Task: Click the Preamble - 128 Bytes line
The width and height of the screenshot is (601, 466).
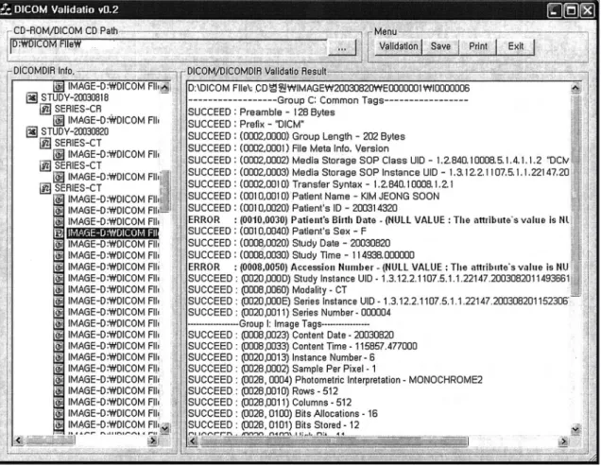Action: [x=262, y=112]
